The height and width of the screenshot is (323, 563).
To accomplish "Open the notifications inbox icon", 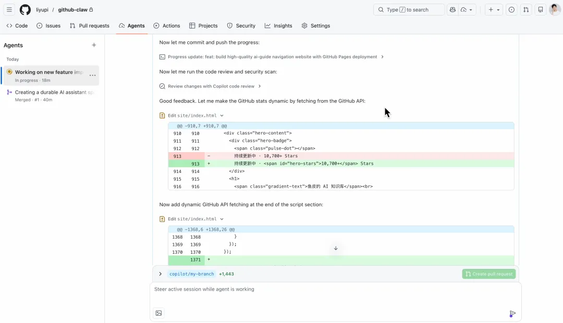I will (541, 9).
